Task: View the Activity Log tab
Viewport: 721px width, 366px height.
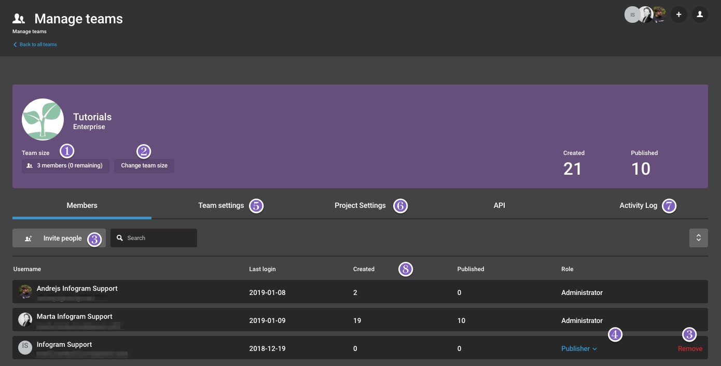Action: 638,206
